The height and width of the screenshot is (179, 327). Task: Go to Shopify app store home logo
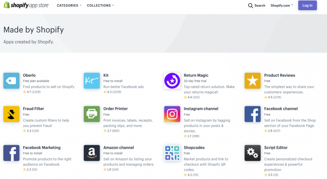click(26, 5)
